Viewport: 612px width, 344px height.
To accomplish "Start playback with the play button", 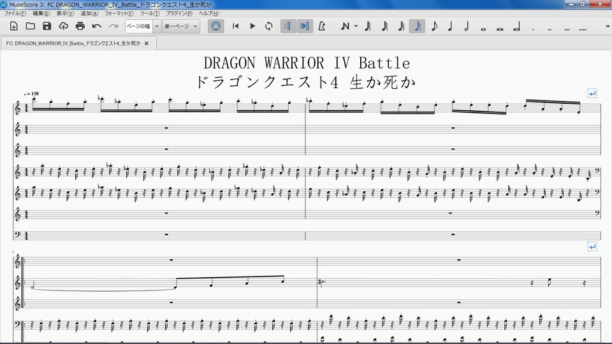I will point(252,26).
